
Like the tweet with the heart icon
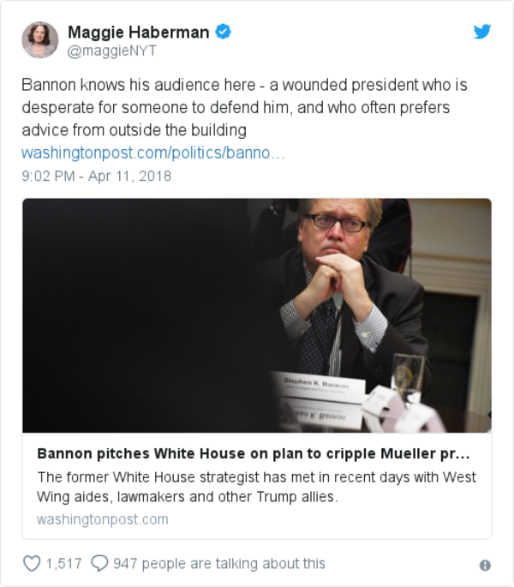click(31, 563)
